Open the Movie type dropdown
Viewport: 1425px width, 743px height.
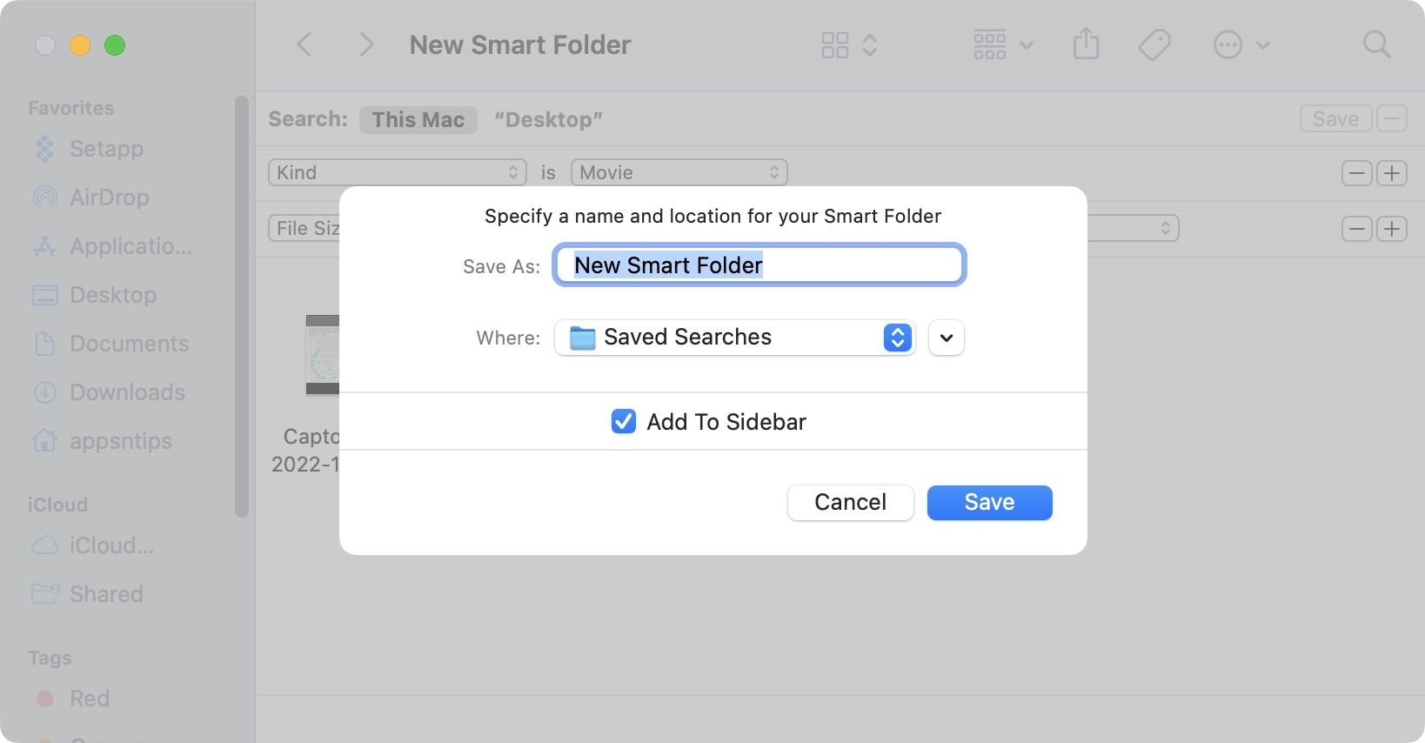point(679,172)
